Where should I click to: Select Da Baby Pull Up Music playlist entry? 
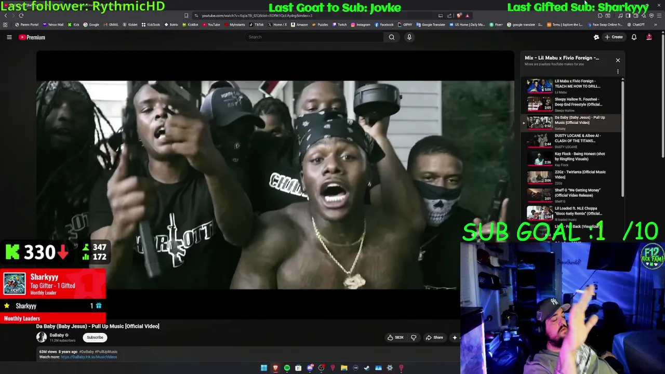(x=570, y=123)
